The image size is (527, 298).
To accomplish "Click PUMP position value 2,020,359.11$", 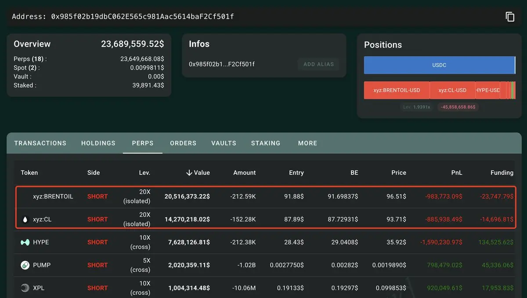I will coord(189,265).
